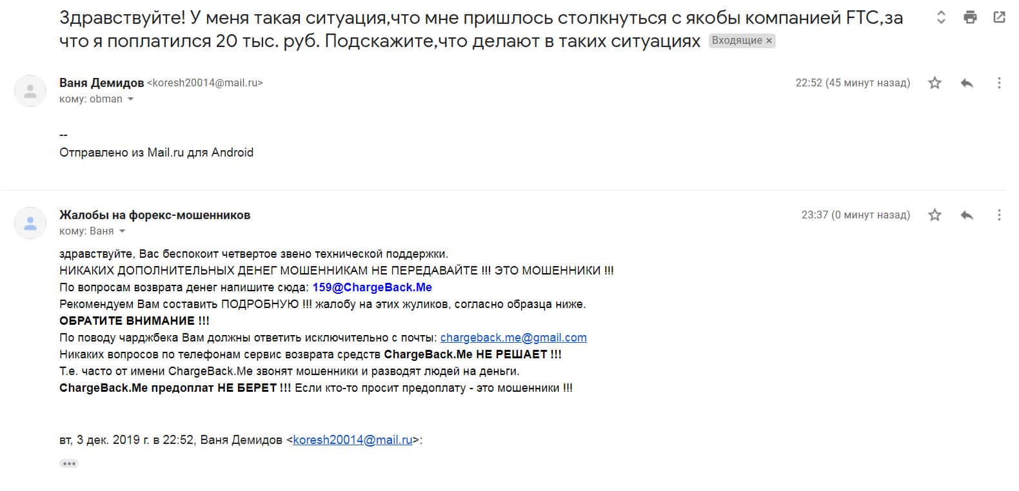Star the message from Ваня Демидов
The height and width of the screenshot is (491, 1019).
click(x=935, y=83)
